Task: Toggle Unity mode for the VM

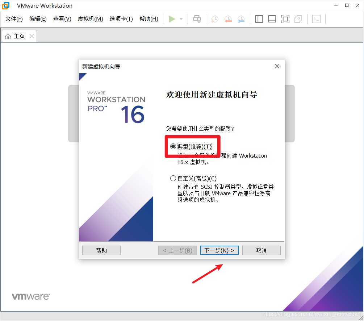Action: [298, 19]
